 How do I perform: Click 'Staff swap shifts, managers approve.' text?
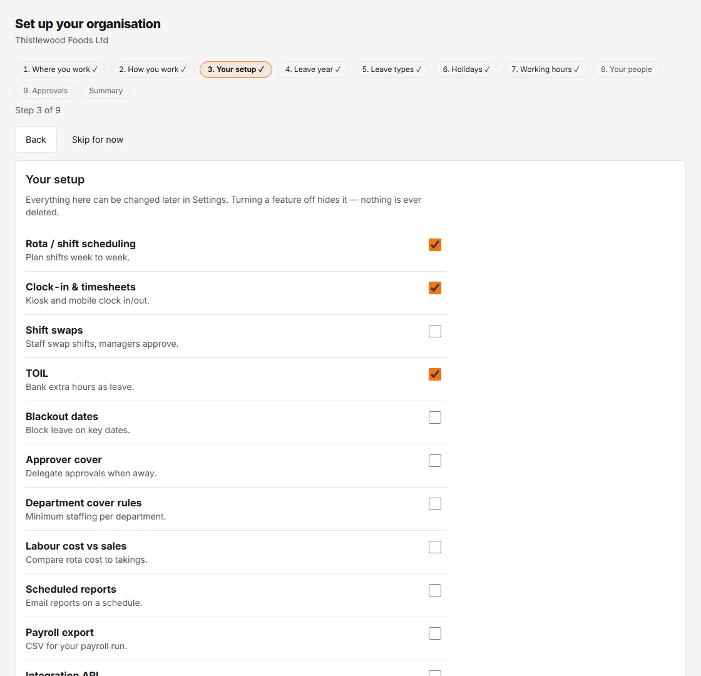click(x=102, y=344)
